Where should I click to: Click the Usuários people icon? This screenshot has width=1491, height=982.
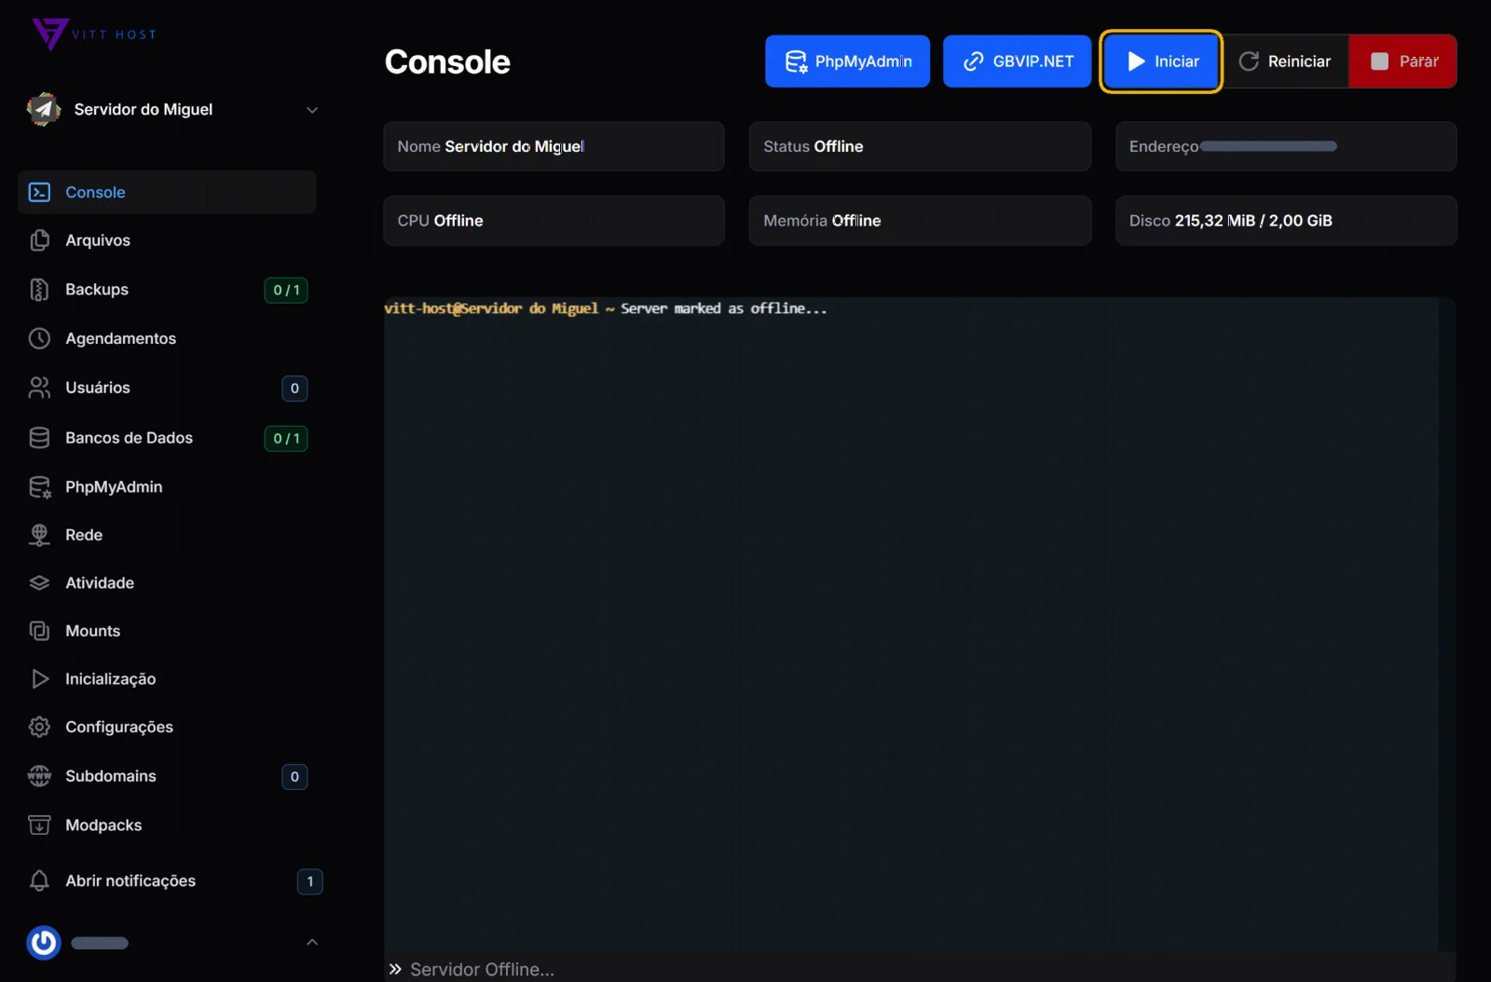[39, 388]
